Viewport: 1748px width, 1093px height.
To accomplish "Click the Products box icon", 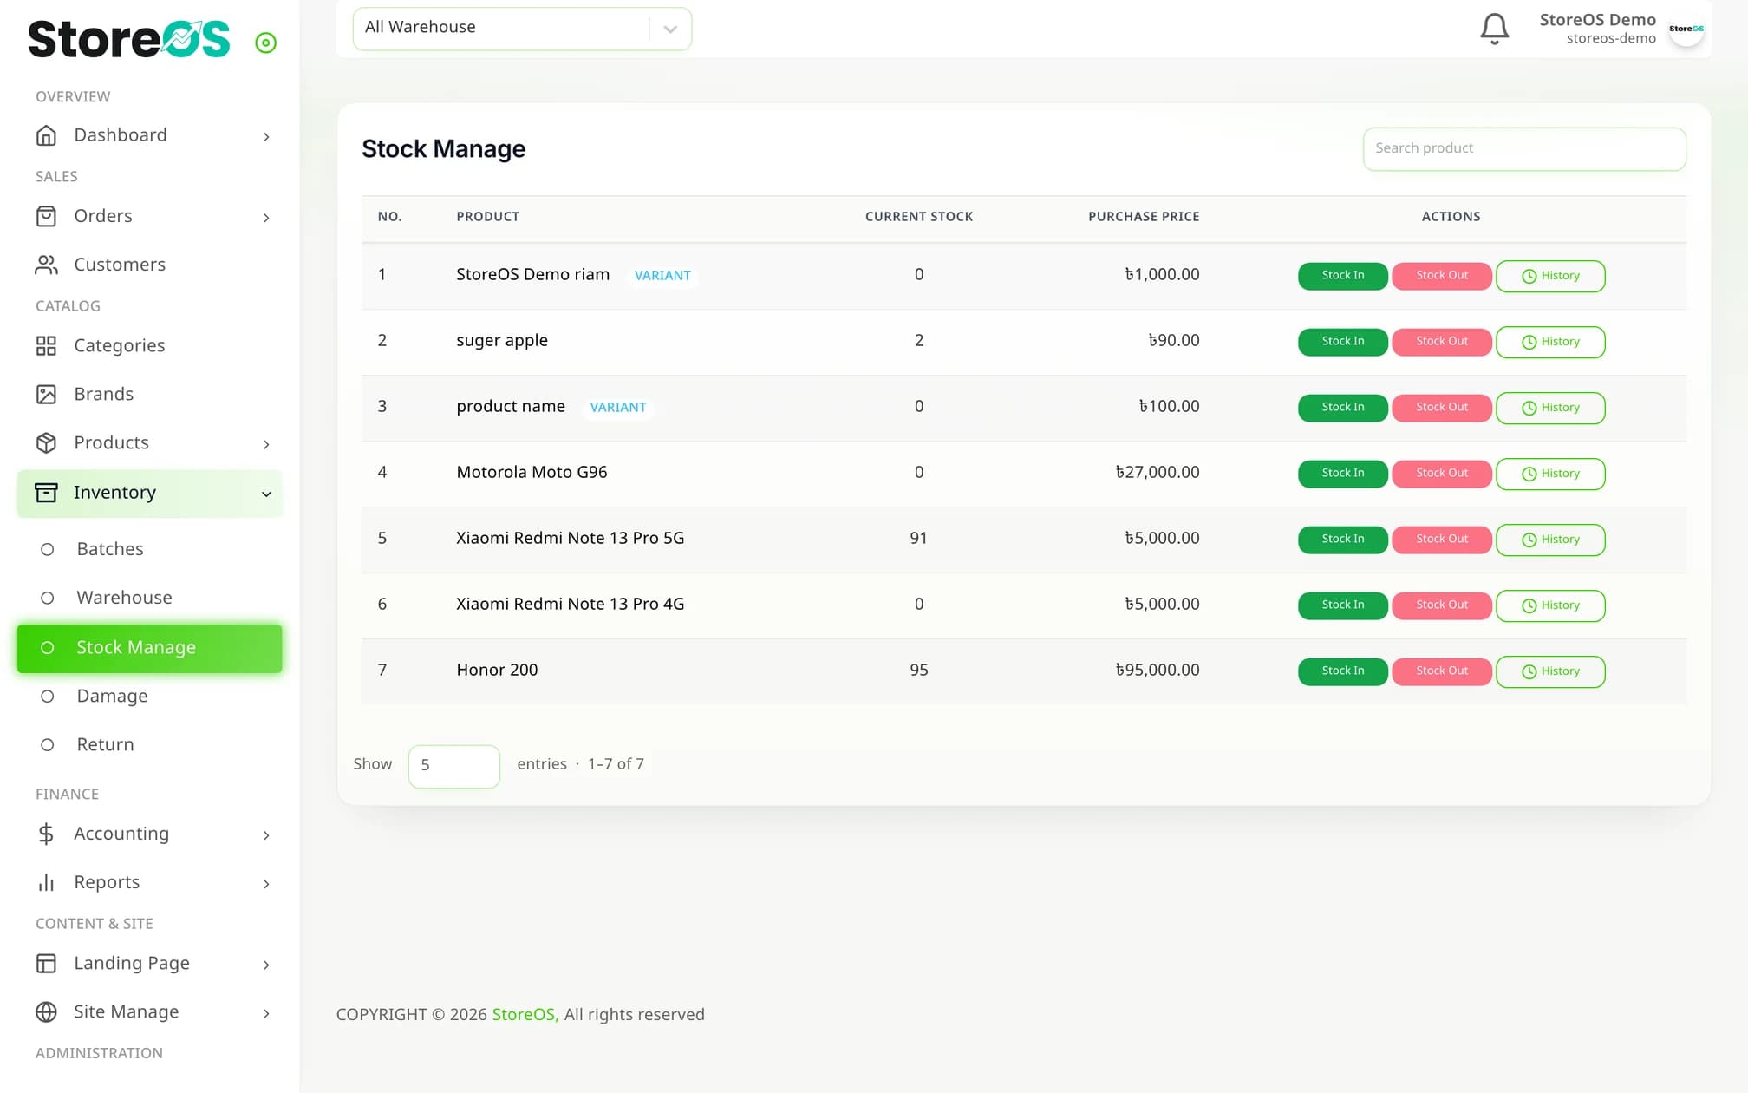I will tap(46, 443).
